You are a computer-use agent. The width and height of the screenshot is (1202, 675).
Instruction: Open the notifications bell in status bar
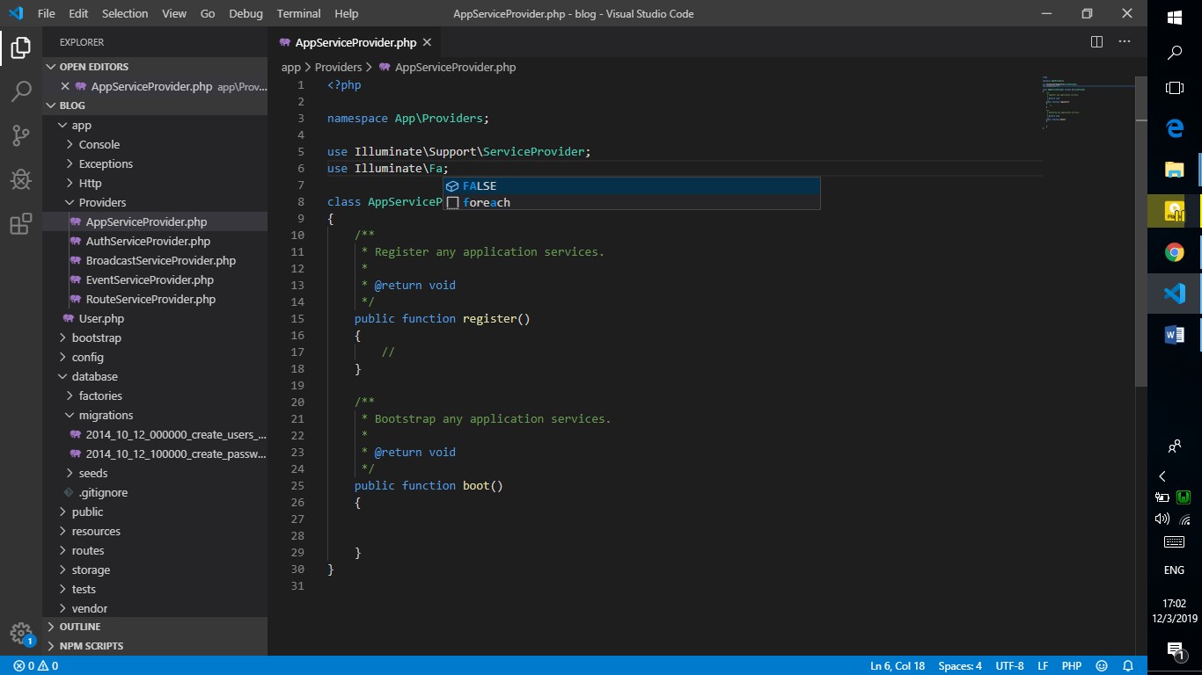coord(1128,666)
